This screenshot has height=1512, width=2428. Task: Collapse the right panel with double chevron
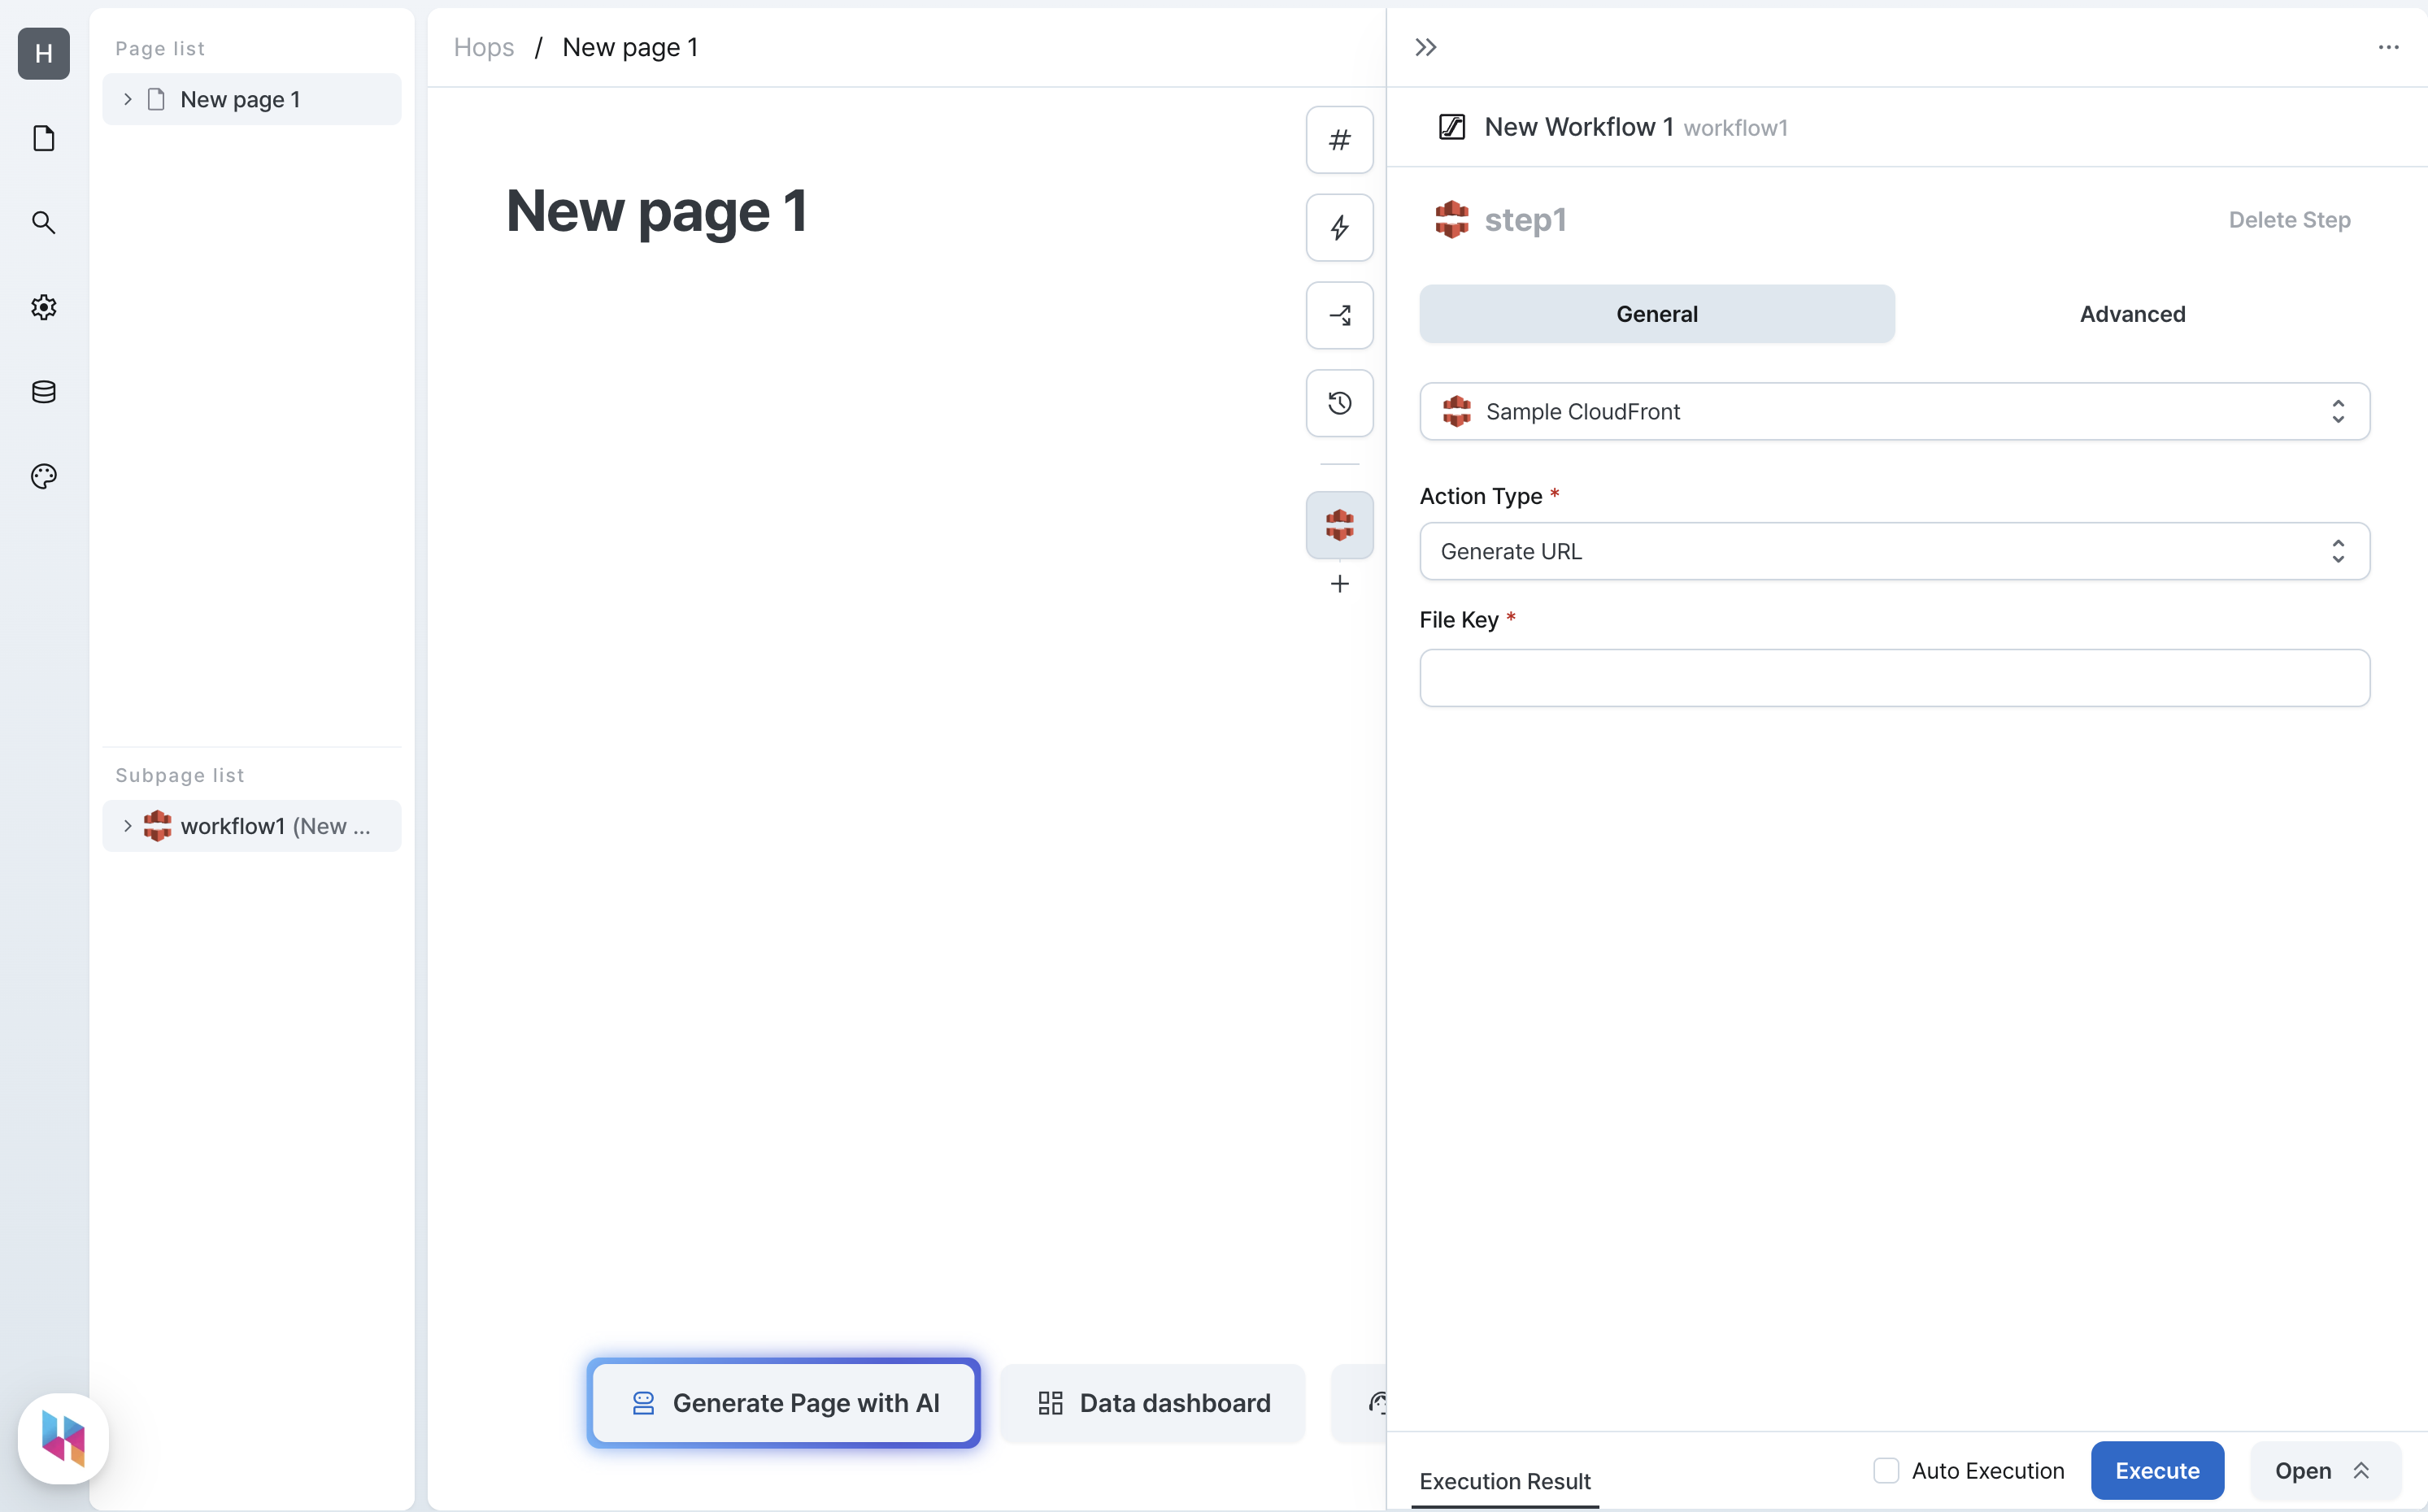1425,47
